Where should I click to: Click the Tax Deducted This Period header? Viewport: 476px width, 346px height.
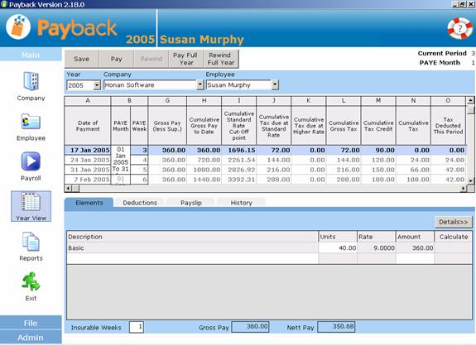click(448, 126)
